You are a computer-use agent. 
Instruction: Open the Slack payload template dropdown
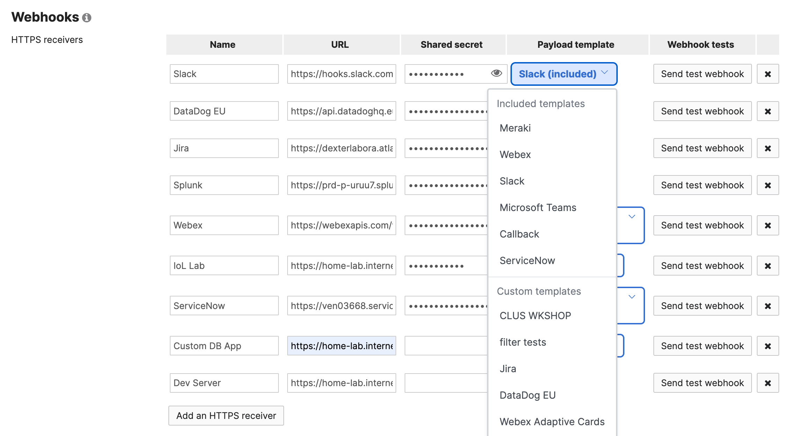click(563, 74)
